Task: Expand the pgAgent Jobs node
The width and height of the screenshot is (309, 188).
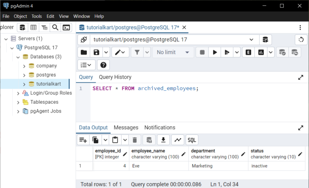Action: (18, 111)
